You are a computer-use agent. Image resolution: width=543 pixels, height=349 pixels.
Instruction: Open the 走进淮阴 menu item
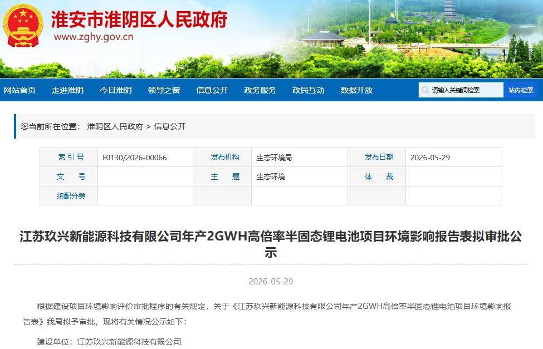tap(67, 90)
